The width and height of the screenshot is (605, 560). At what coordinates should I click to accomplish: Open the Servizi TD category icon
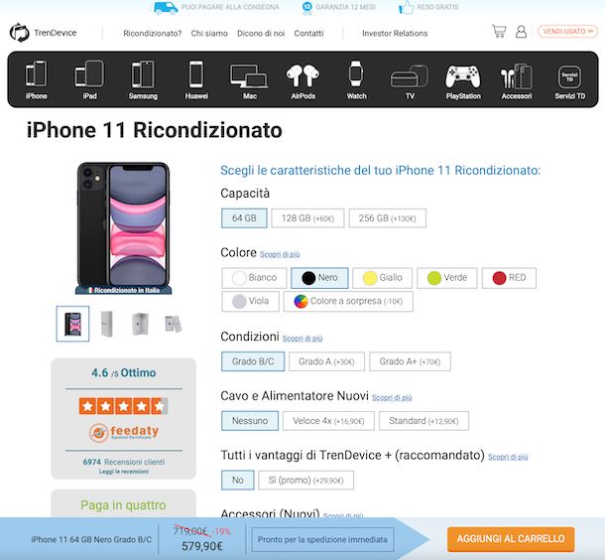[569, 79]
